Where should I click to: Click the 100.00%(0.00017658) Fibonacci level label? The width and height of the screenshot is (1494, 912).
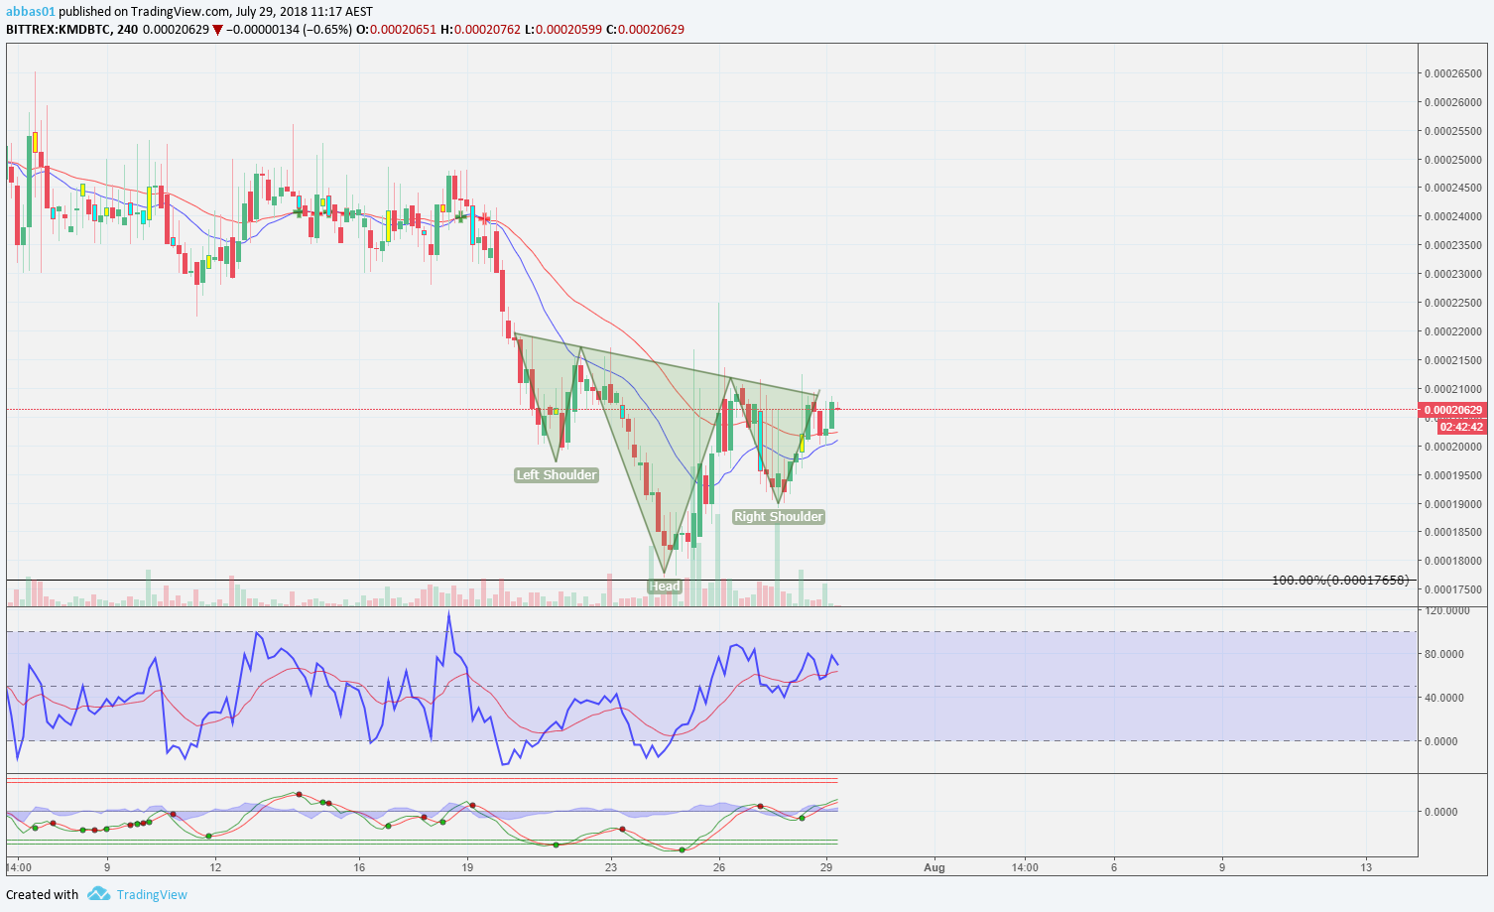(1340, 580)
